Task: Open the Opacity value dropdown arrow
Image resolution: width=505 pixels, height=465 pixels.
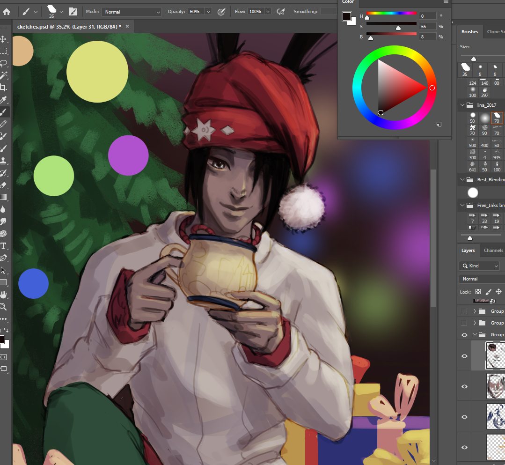Action: [208, 12]
